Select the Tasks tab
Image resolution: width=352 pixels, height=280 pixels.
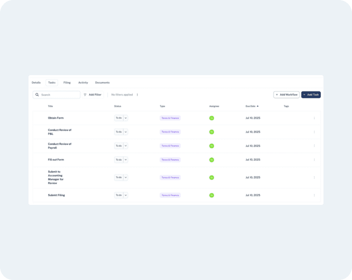[x=51, y=83]
